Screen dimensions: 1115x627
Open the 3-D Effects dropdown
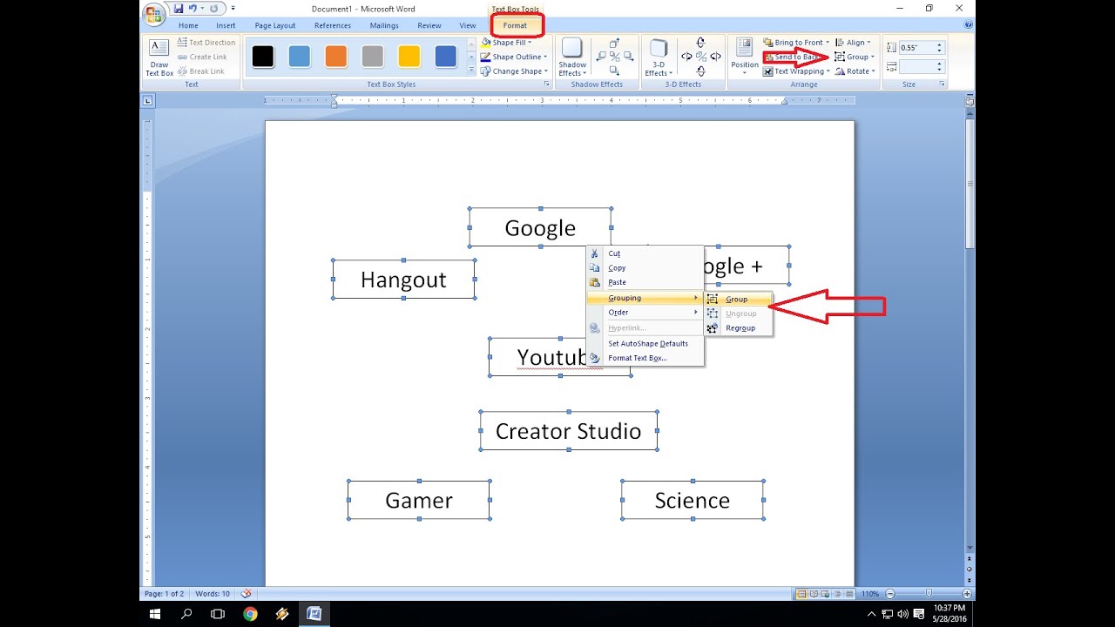pyautogui.click(x=659, y=58)
